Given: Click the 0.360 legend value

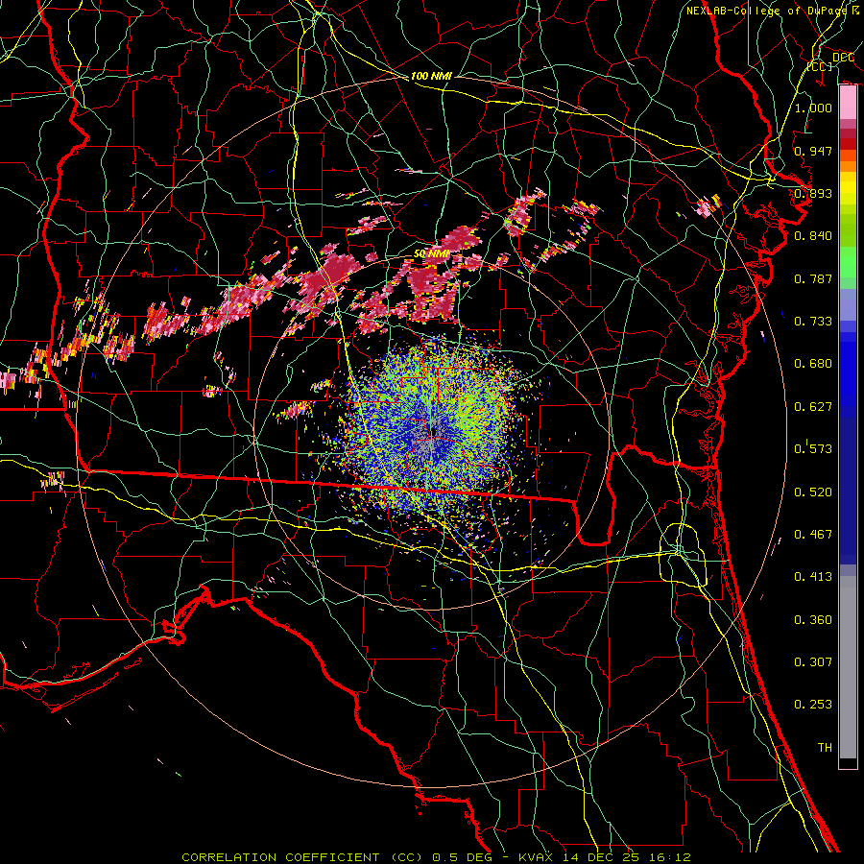Looking at the screenshot, I should pyautogui.click(x=813, y=619).
